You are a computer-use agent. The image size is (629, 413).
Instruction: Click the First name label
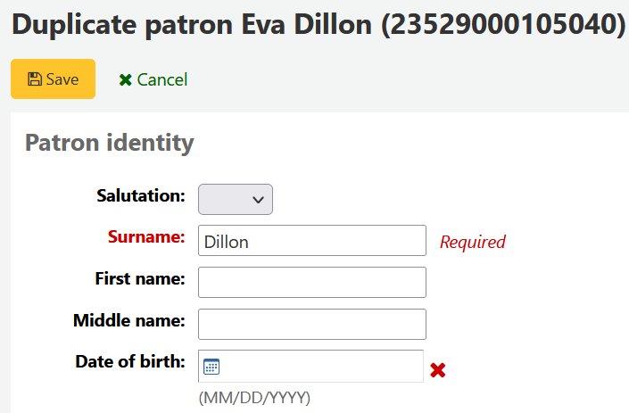[139, 278]
